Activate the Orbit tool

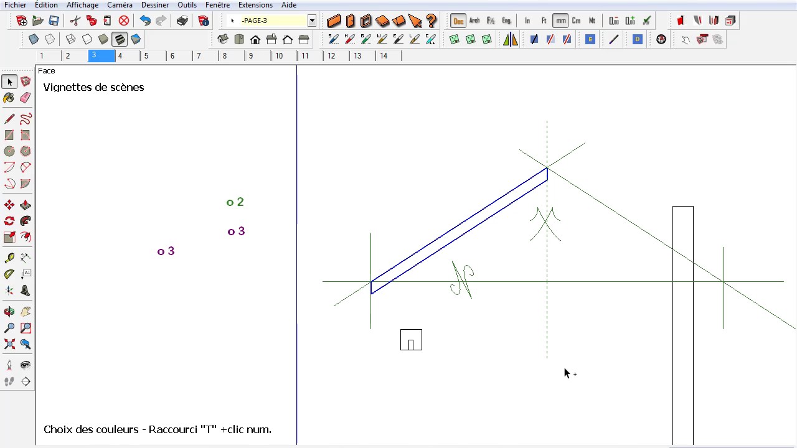9,312
